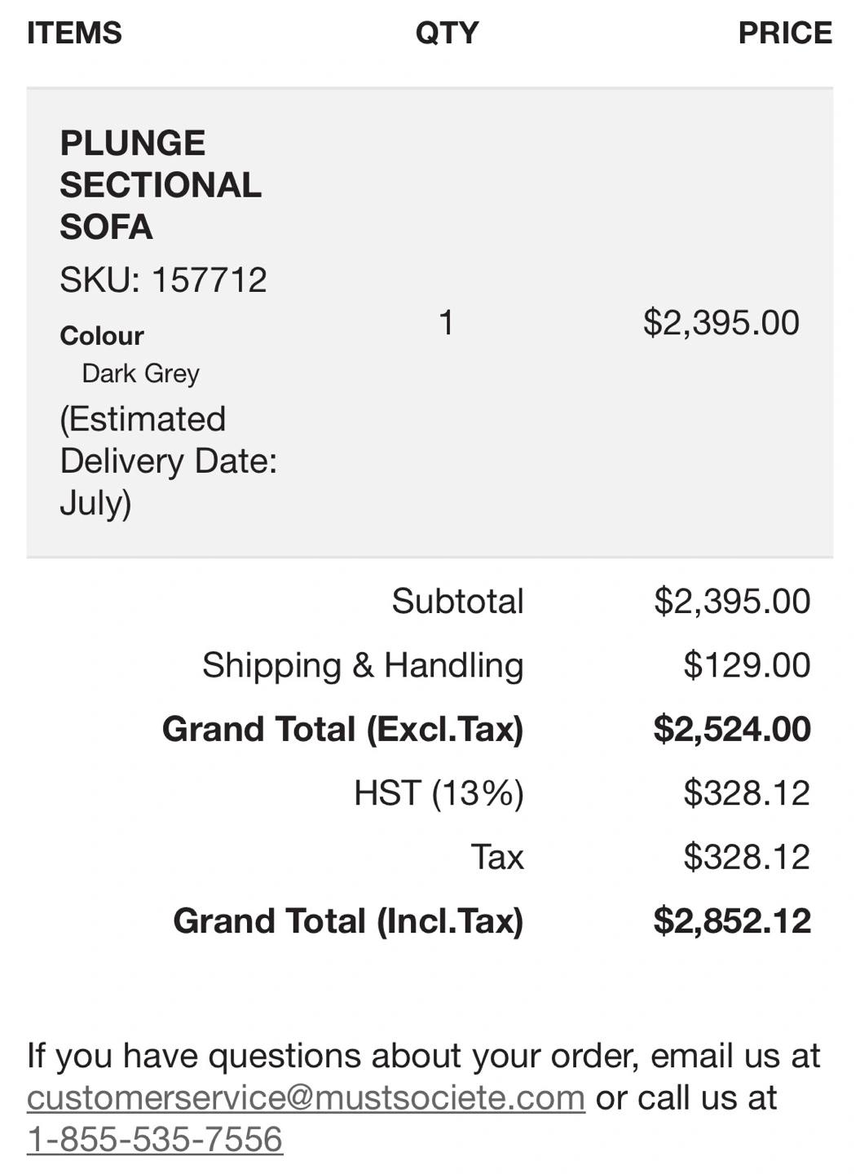Click the Shipping & Handling label

pyautogui.click(x=363, y=665)
